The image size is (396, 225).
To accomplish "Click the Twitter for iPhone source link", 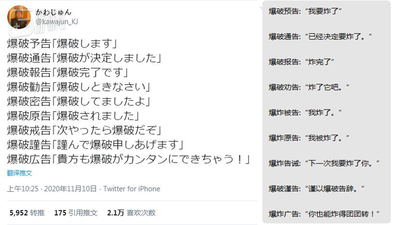I will (131, 189).
